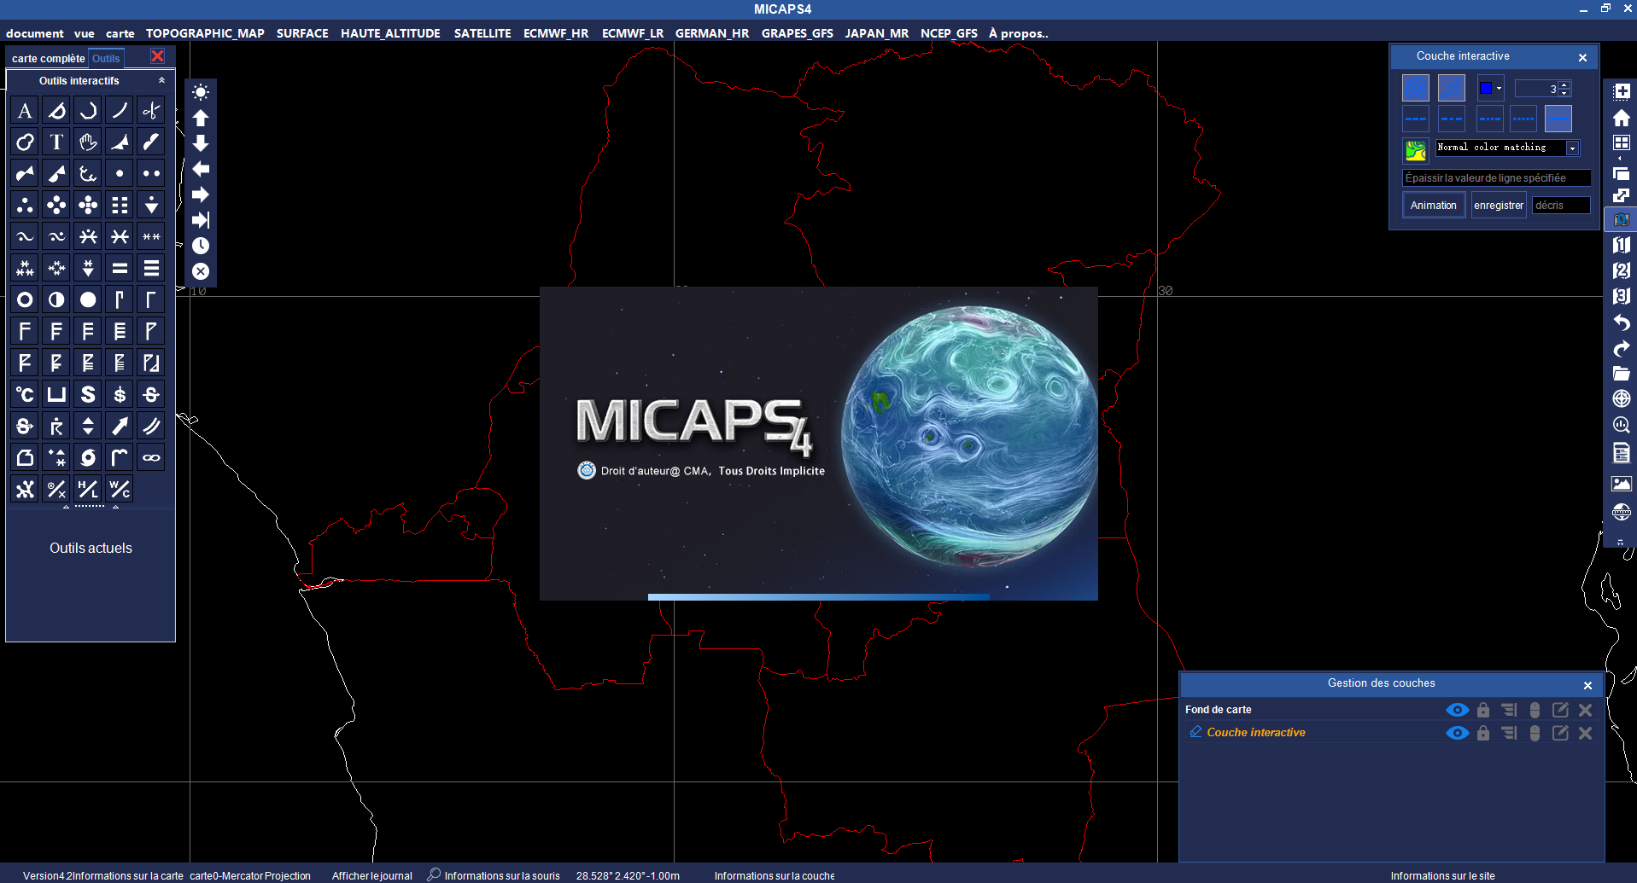The width and height of the screenshot is (1637, 883).
Task: Click the picture image-export icon in right sidebar
Action: coord(1621,484)
